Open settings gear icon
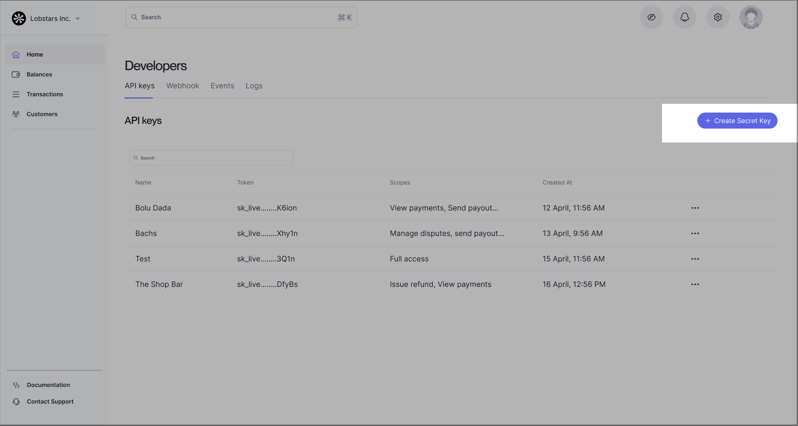798x426 pixels. point(718,17)
